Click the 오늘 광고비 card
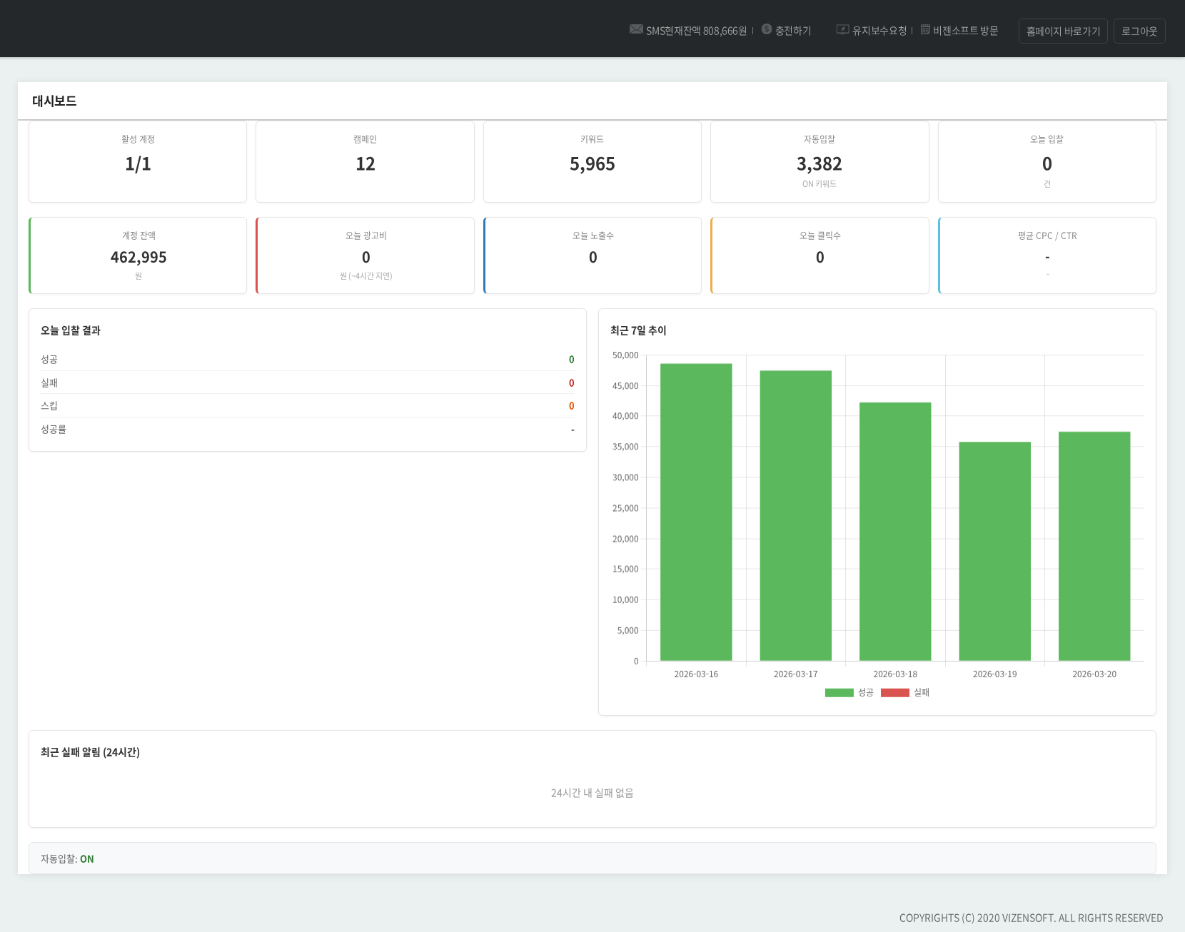 [x=365, y=255]
